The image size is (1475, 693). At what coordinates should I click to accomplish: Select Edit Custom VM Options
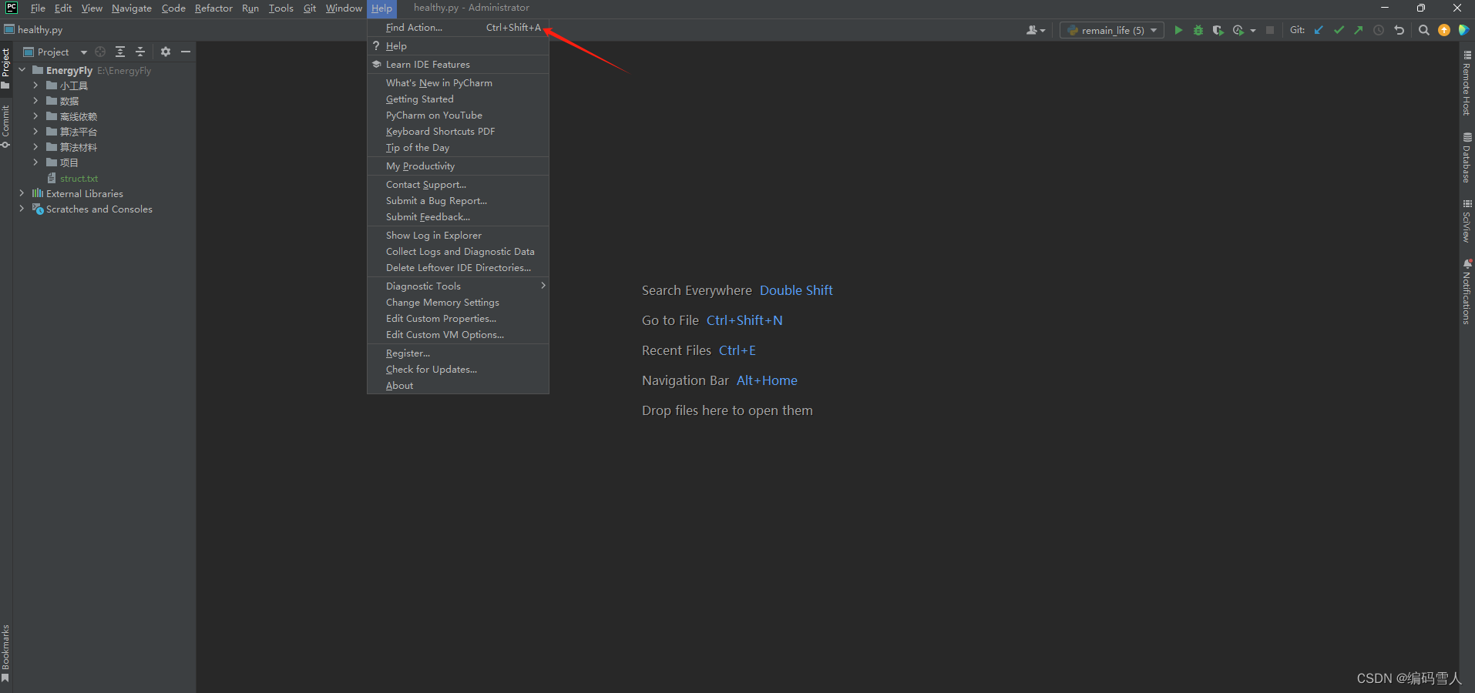click(458, 335)
